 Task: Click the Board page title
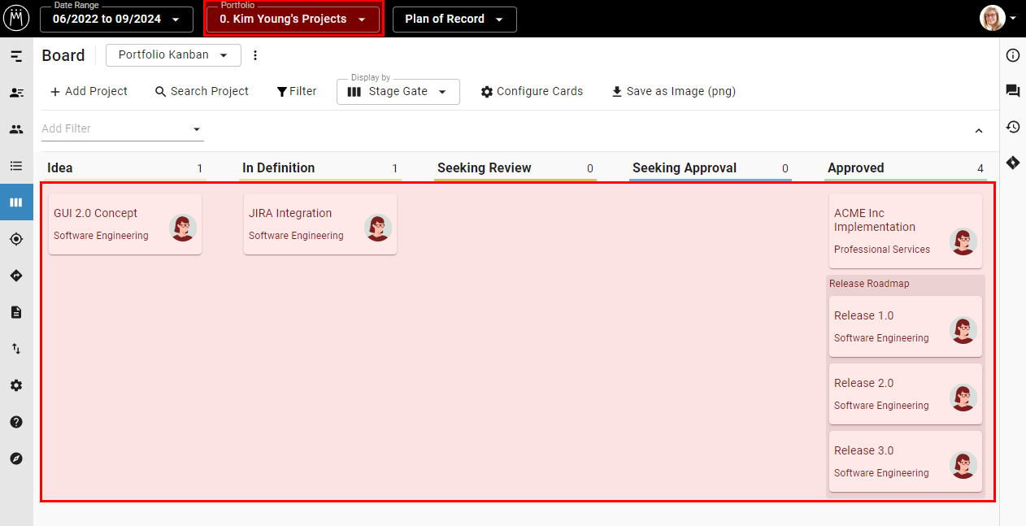click(x=63, y=55)
